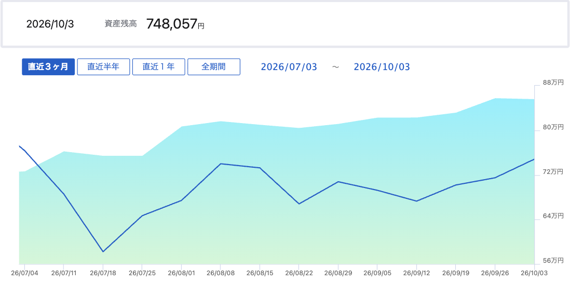The width and height of the screenshot is (570, 283).
Task: Click the 748,057 asset balance value
Action: tap(172, 24)
